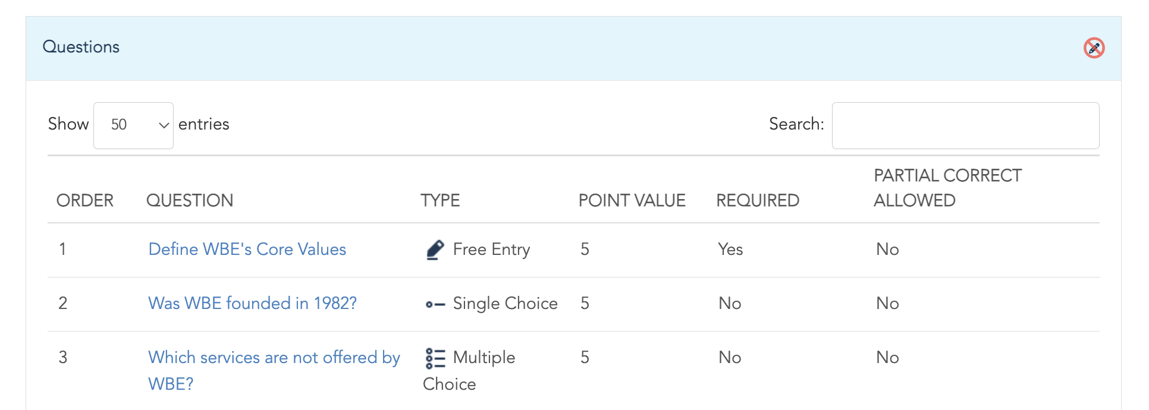The height and width of the screenshot is (410, 1149).
Task: Sort by TYPE column header
Action: 440,200
